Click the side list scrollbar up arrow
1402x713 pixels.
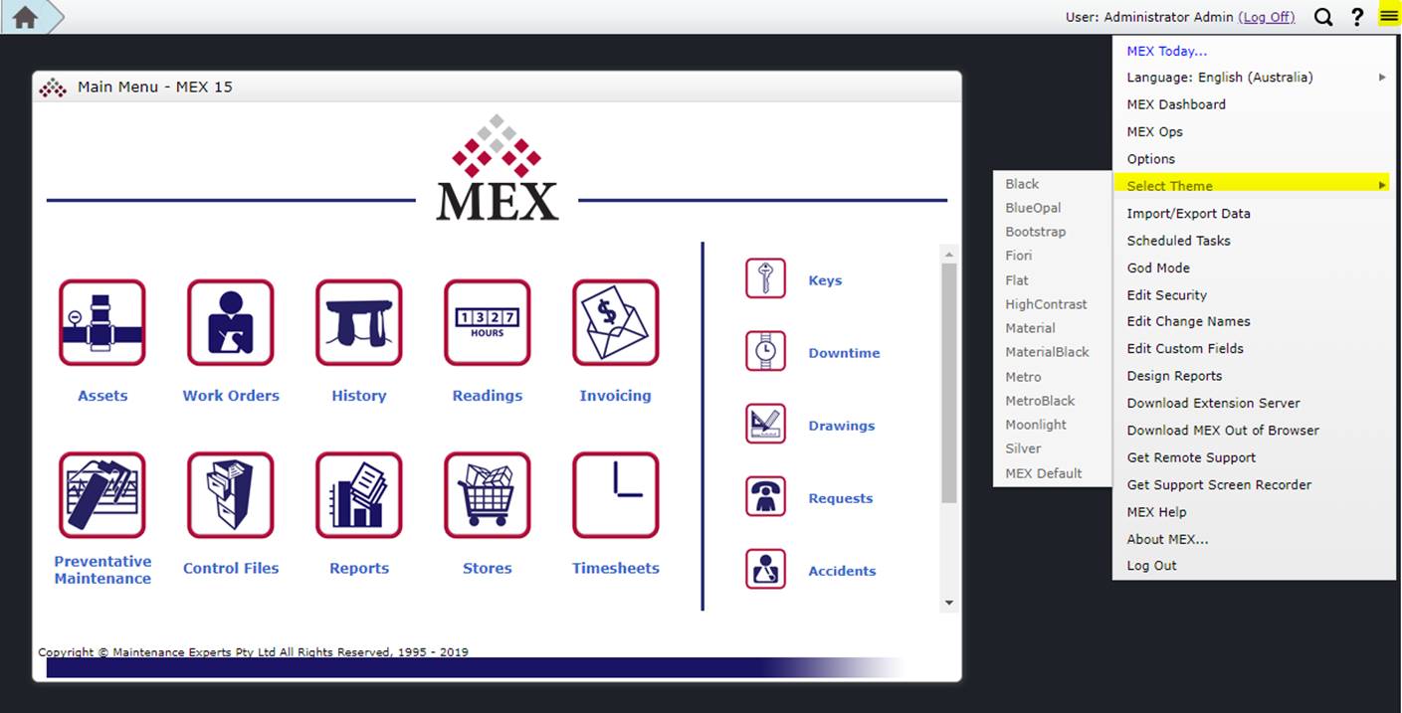(948, 254)
